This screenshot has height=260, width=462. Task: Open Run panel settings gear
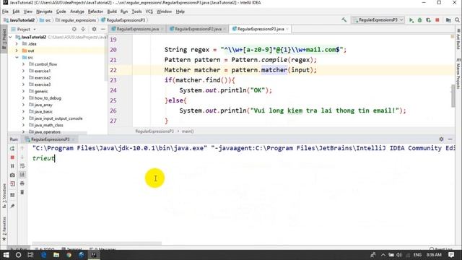coord(441,139)
